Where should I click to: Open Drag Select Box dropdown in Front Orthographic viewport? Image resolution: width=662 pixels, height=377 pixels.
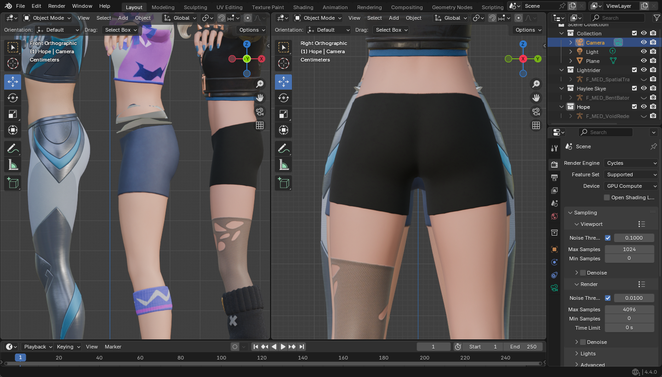click(x=120, y=30)
